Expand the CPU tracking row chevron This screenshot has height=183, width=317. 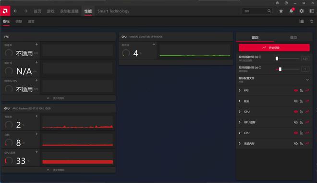240,133
